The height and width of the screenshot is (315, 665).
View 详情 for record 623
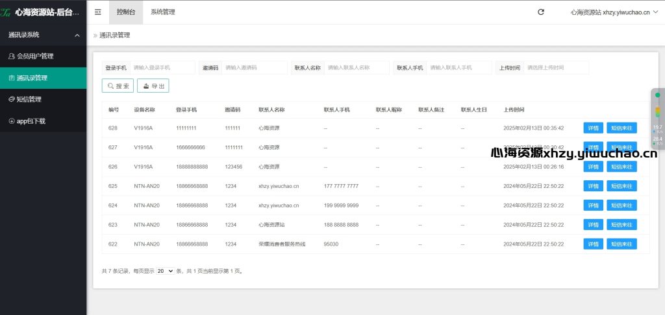(x=594, y=225)
